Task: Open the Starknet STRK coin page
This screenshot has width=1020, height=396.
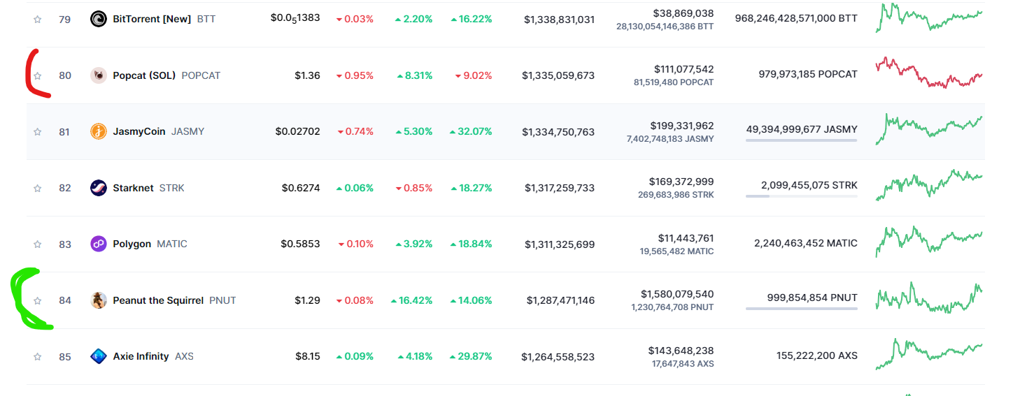Action: pyautogui.click(x=133, y=188)
